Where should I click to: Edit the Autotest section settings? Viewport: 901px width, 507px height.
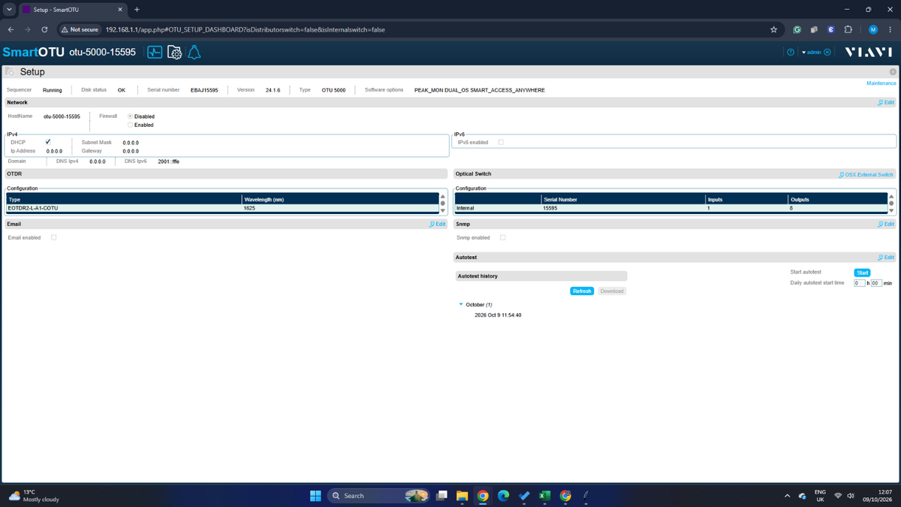coord(886,257)
